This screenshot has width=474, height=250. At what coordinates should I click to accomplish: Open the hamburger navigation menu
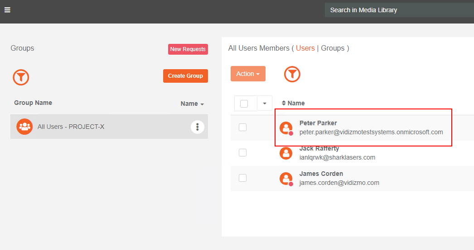tap(7, 10)
